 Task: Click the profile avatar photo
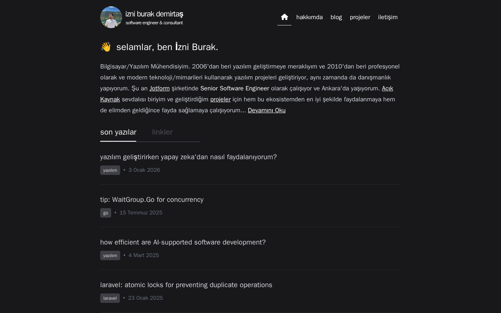click(x=111, y=17)
